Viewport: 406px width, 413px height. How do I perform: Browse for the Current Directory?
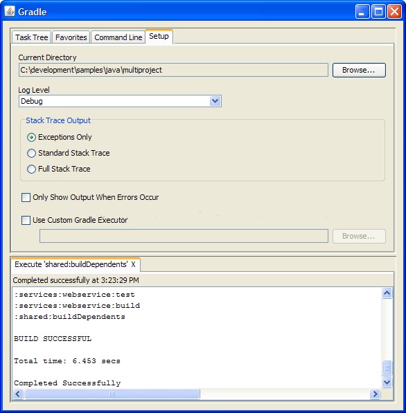(359, 70)
